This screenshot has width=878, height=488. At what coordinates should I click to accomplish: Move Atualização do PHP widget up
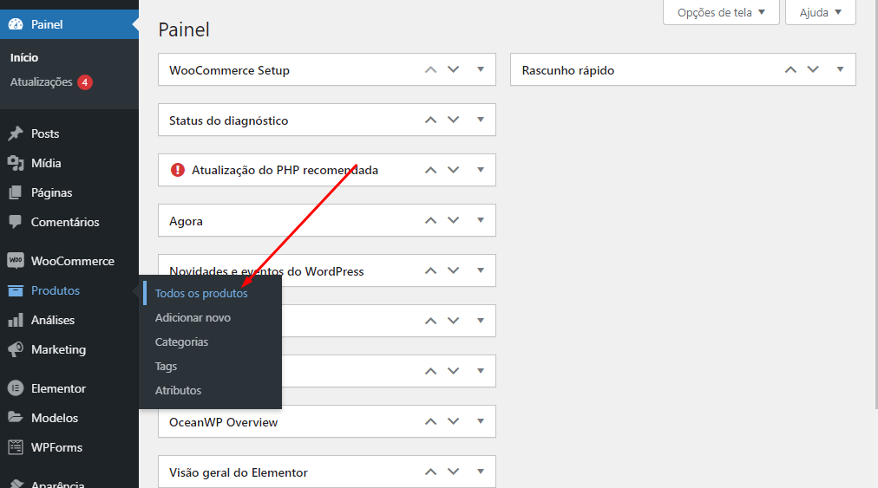(430, 170)
